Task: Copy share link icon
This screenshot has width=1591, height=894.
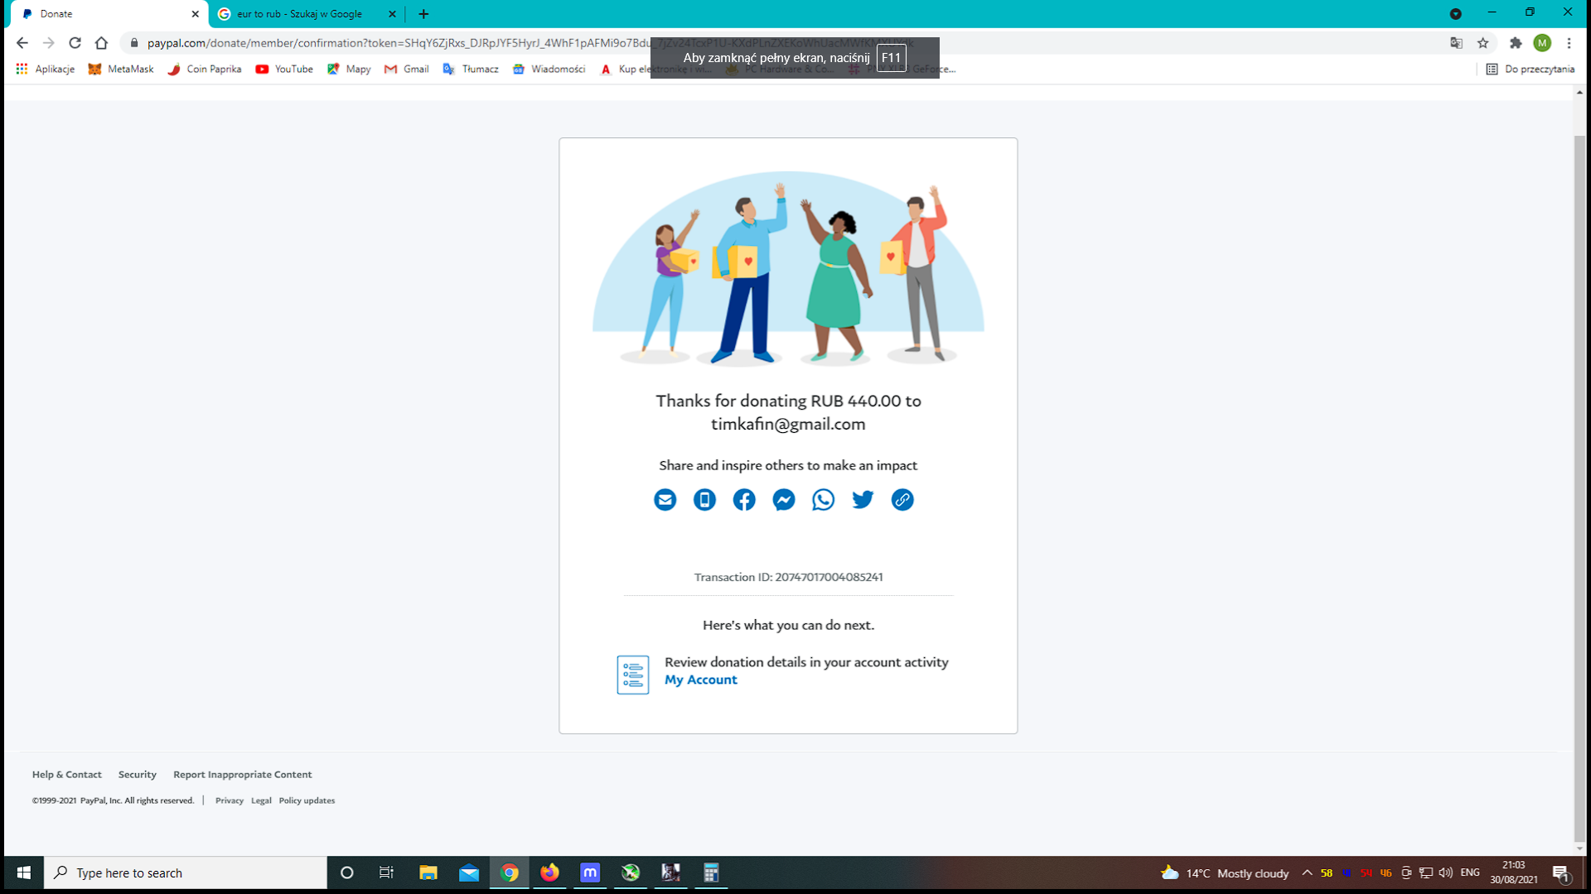Action: click(x=902, y=500)
